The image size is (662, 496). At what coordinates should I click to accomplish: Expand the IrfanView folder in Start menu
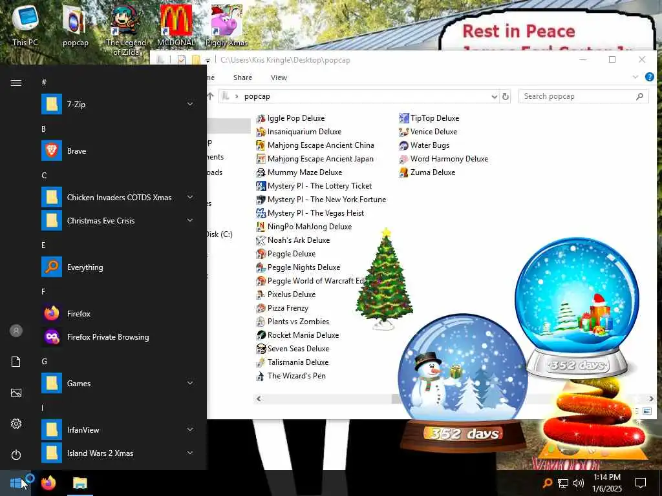click(190, 429)
